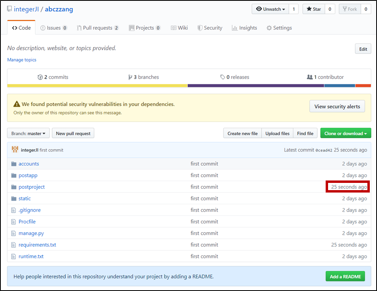Click the watchers count 1
Viewport: 377px width, 291px height.
[294, 9]
